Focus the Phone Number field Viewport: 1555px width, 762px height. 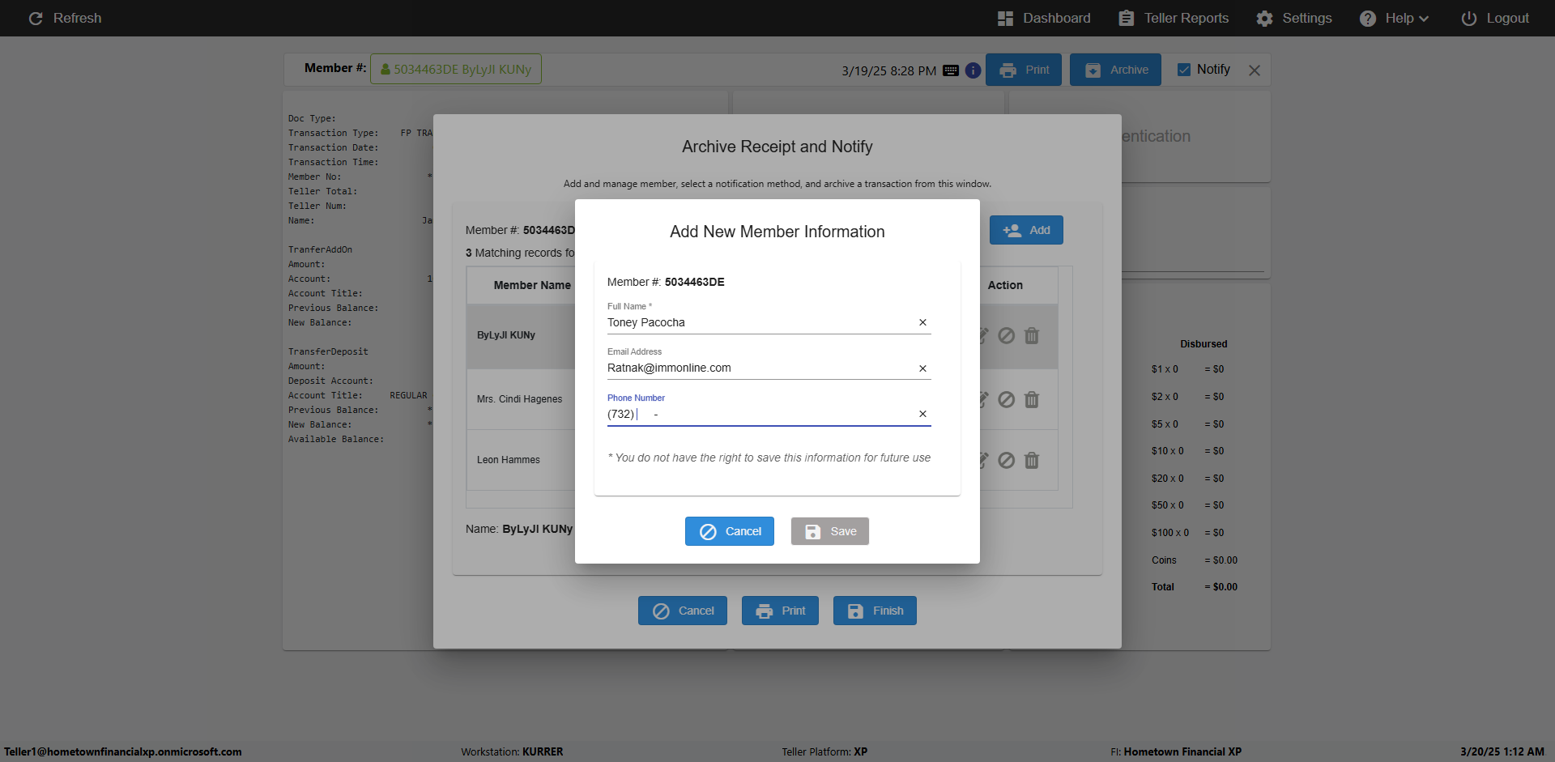pyautogui.click(x=761, y=414)
